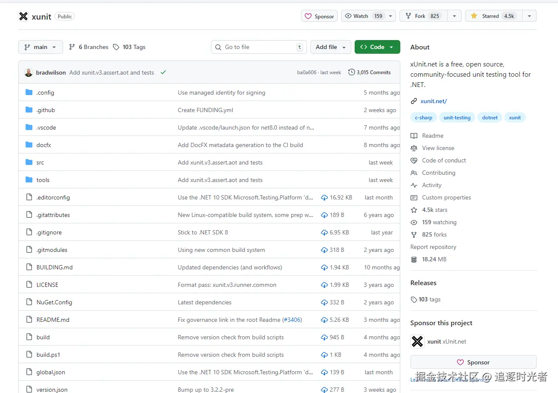558x393 pixels.
Task: Open the green Code dropdown button
Action: [x=377, y=47]
